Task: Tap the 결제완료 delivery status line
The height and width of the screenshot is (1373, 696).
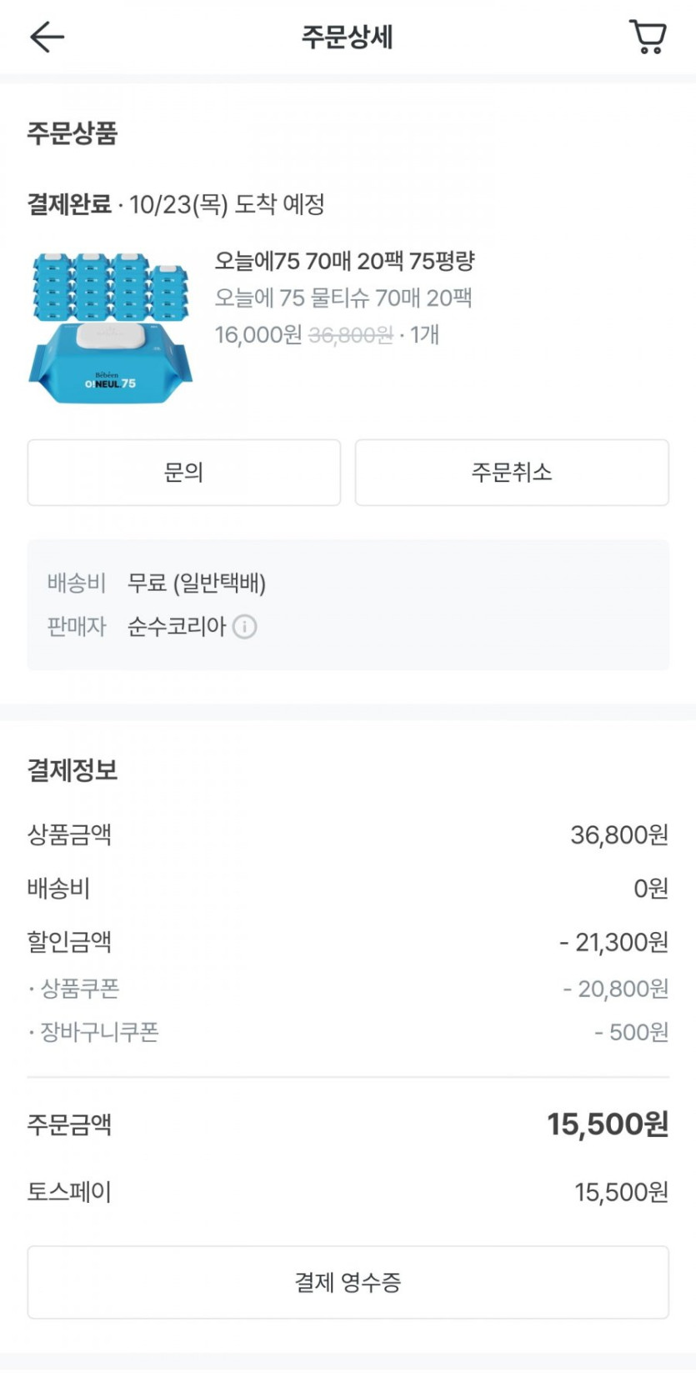Action: (176, 205)
